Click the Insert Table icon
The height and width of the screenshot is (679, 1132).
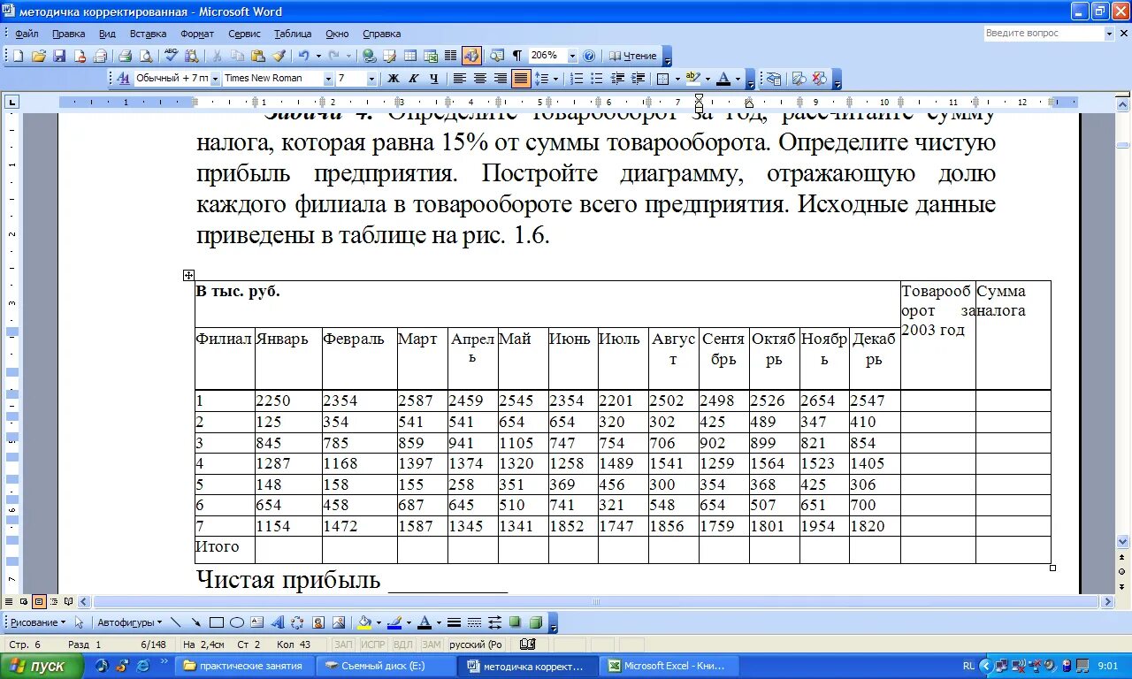click(410, 56)
